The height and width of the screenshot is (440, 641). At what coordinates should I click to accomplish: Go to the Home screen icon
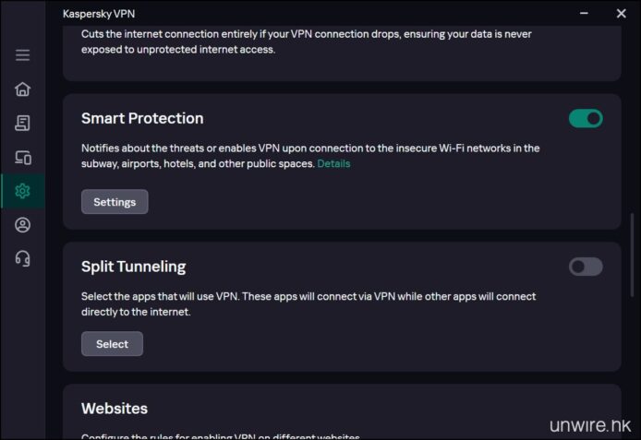click(22, 89)
